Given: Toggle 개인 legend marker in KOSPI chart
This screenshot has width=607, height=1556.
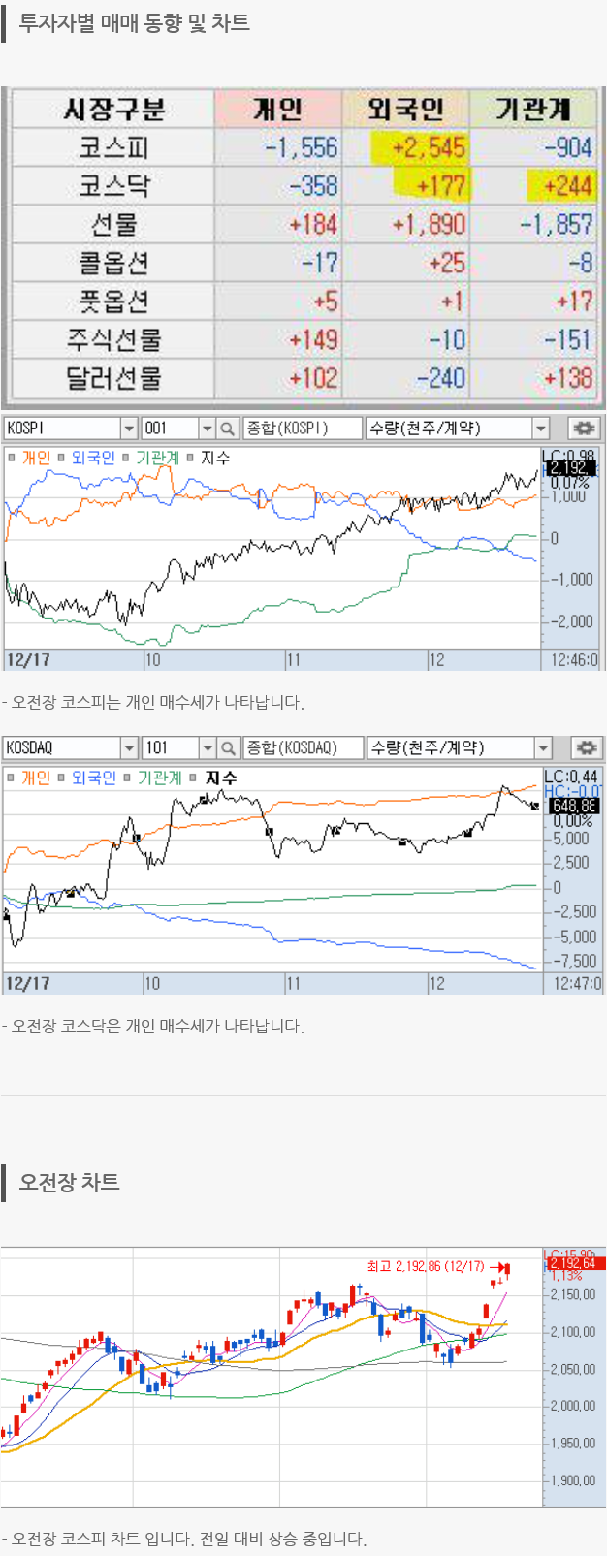Looking at the screenshot, I should pos(13,458).
